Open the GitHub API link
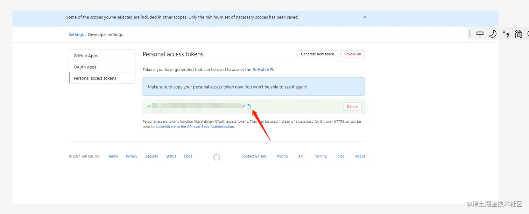 click(x=262, y=69)
